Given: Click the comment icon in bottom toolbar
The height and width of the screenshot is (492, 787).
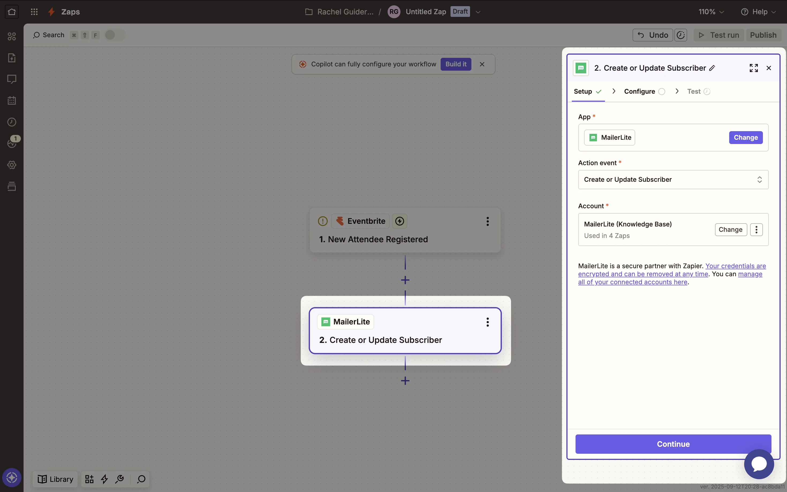Looking at the screenshot, I should coord(141,479).
